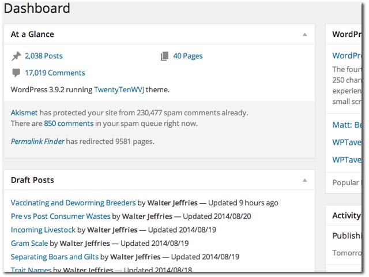Click the comment bubble icon beside 17,019 Comments
Screen dimensions: 369x277
[16, 73]
